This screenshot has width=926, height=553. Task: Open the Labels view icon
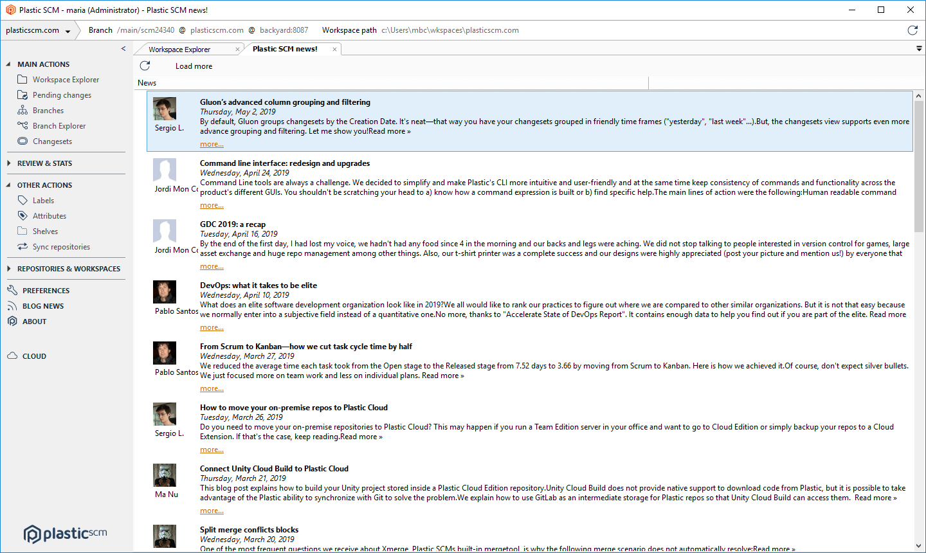(x=23, y=201)
